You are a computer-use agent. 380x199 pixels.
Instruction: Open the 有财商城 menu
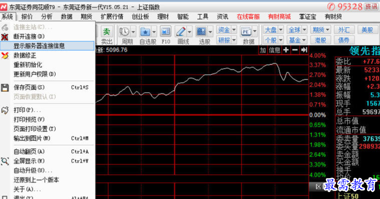click(279, 17)
